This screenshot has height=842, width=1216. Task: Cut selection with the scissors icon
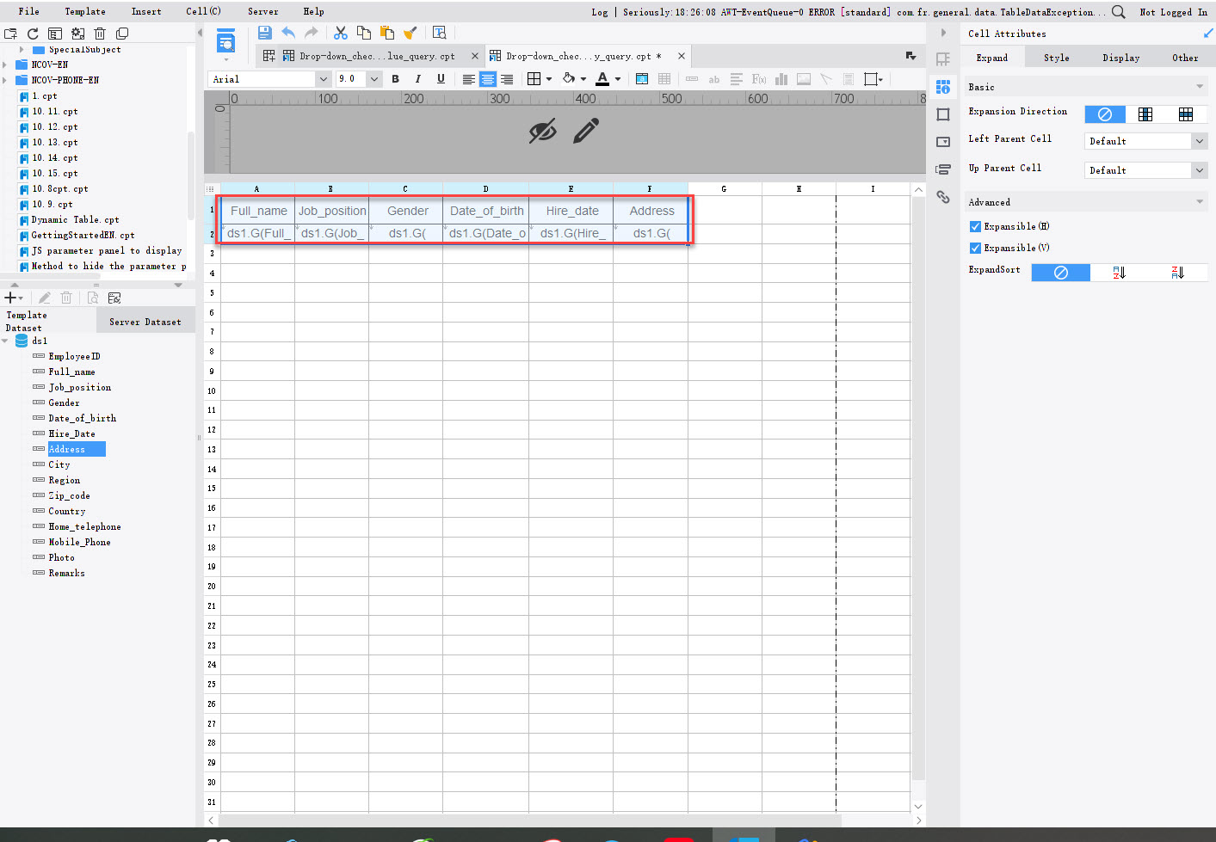(x=341, y=32)
